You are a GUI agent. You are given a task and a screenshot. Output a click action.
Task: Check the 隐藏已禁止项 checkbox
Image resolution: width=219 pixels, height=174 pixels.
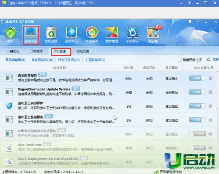180,60
